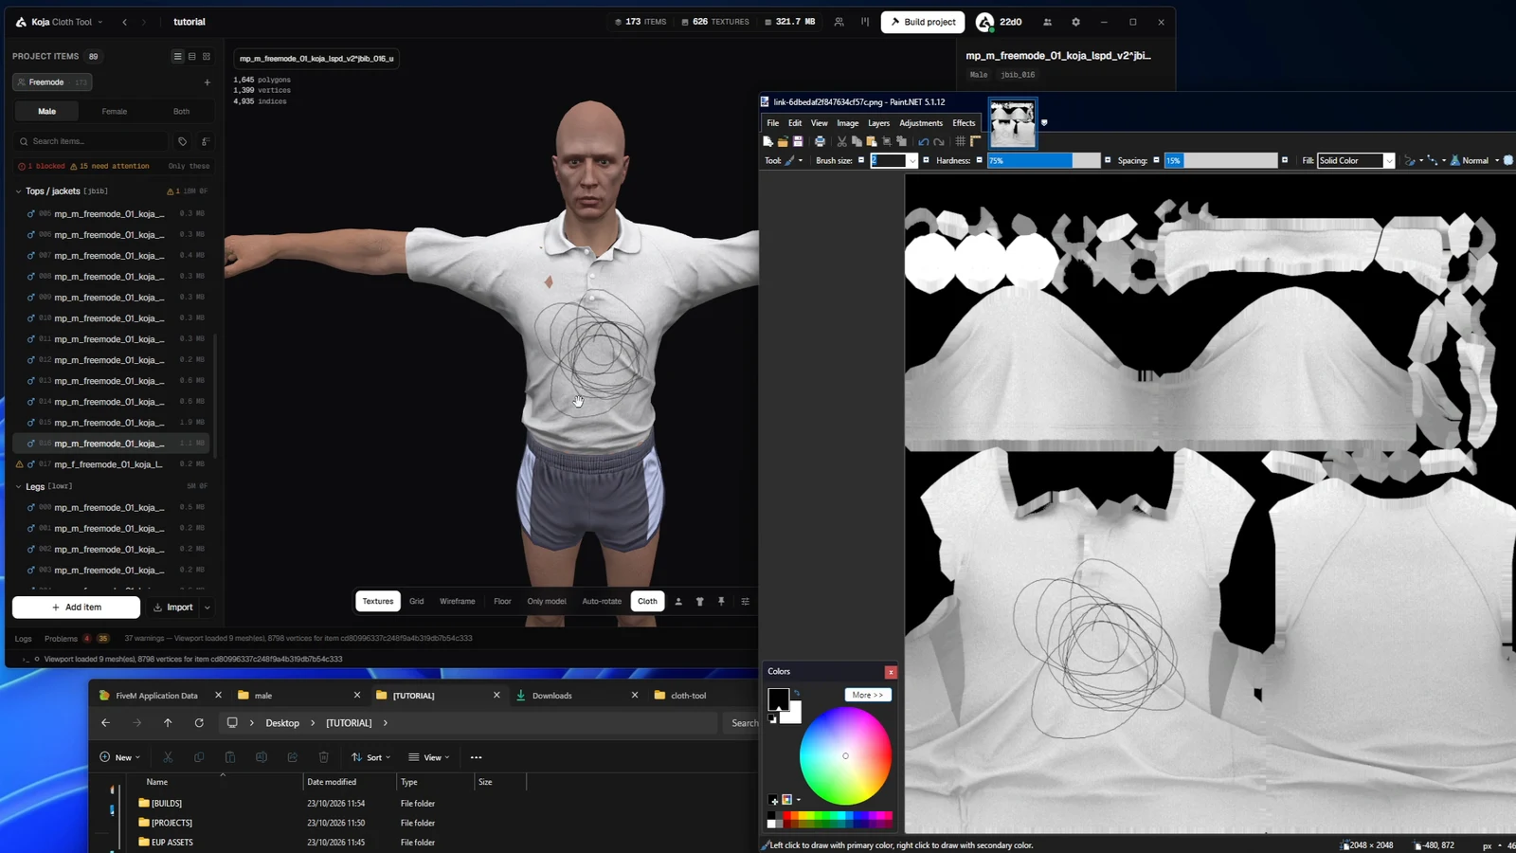This screenshot has width=1516, height=853.
Task: Click the Paint.NET Cut scissors icon
Action: click(x=841, y=141)
